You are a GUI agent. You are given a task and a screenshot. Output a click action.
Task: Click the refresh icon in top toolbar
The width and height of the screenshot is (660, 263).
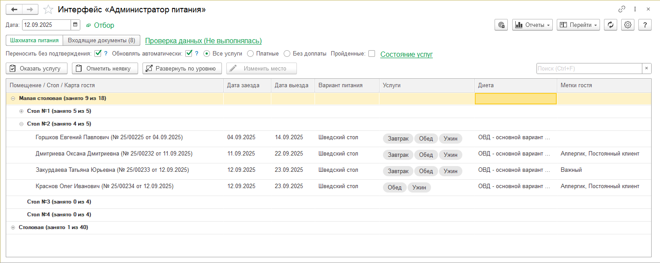[610, 25]
